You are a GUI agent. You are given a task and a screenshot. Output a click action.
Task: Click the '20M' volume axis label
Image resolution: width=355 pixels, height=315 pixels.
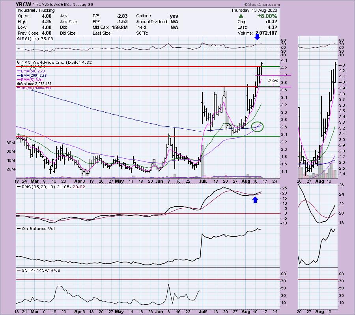point(11,169)
